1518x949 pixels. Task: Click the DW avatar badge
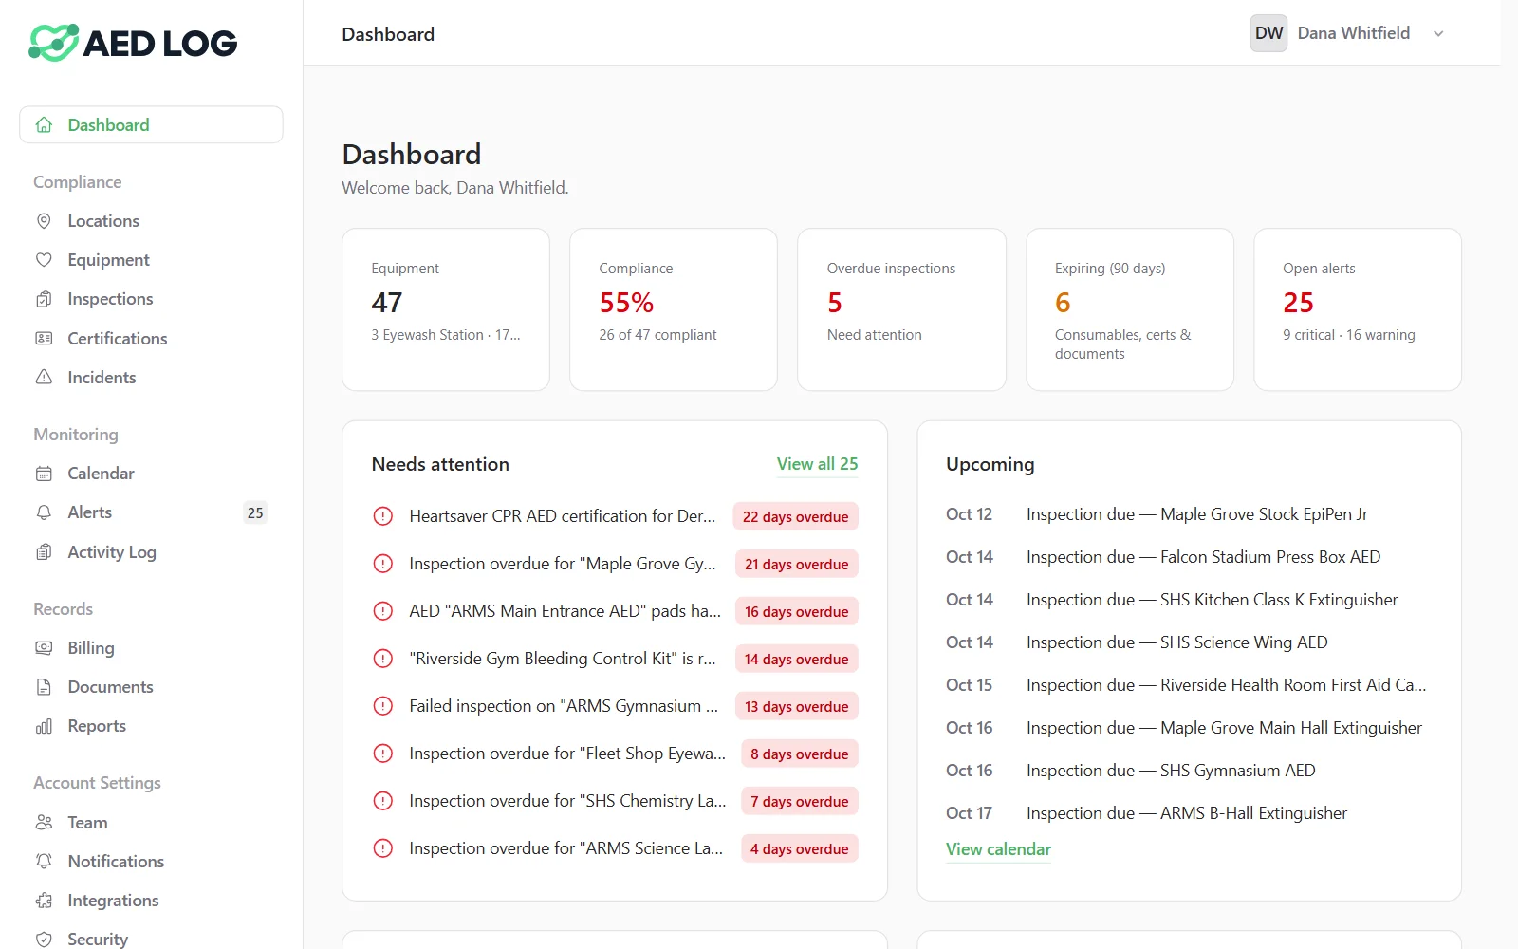[x=1268, y=33]
